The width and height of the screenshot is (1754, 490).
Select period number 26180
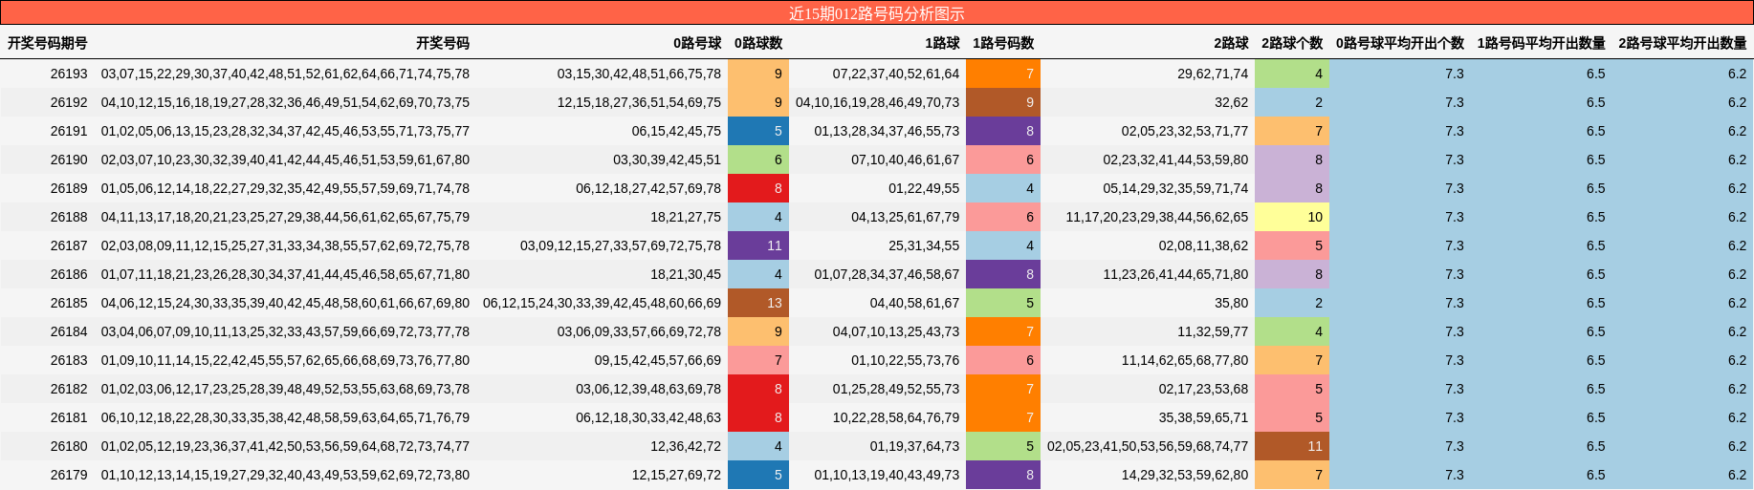click(x=69, y=446)
